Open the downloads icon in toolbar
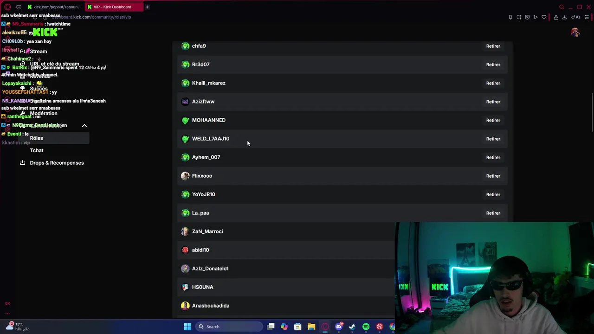 click(x=564, y=17)
